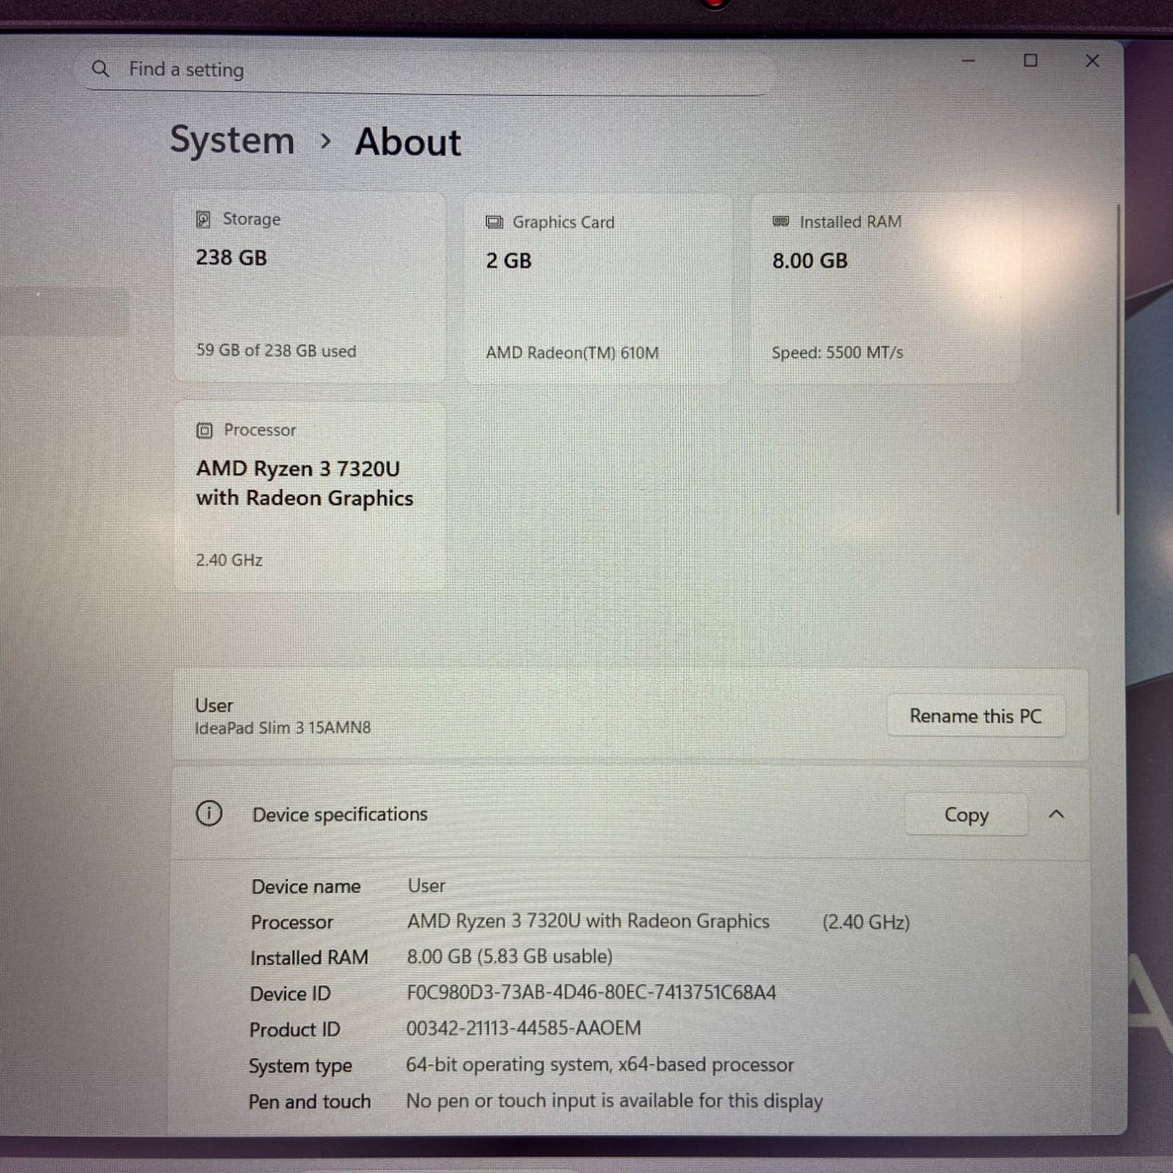Select the 8.00 GB RAM value
Screen dimensions: 1173x1173
click(809, 260)
